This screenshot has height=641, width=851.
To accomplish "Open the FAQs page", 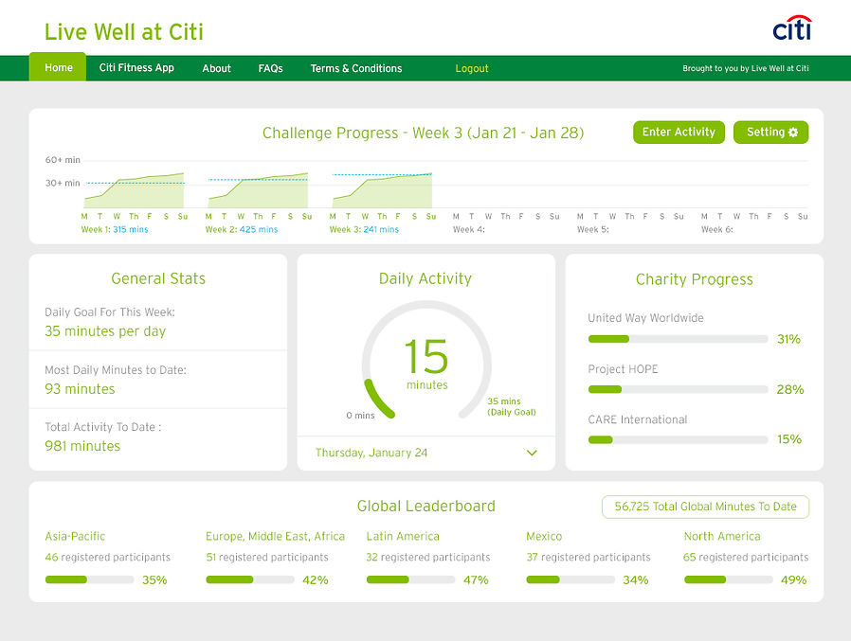I will 270,68.
